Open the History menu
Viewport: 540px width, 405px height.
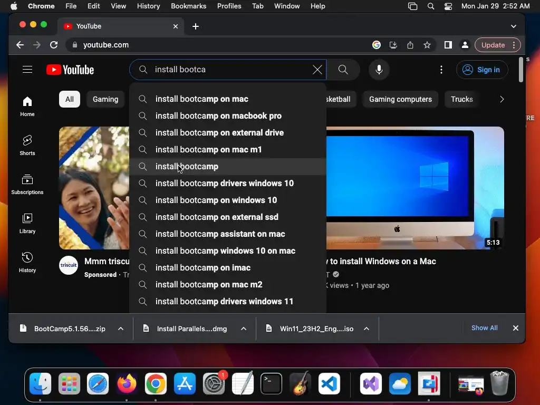[148, 6]
